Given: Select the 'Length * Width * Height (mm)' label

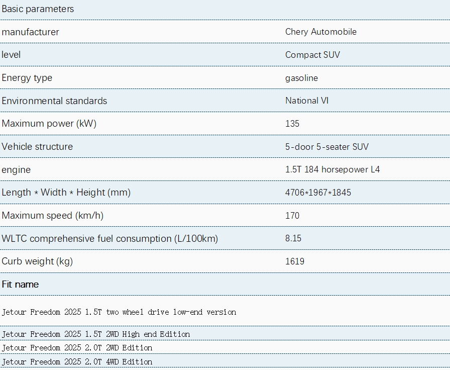Looking at the screenshot, I should pyautogui.click(x=66, y=192).
